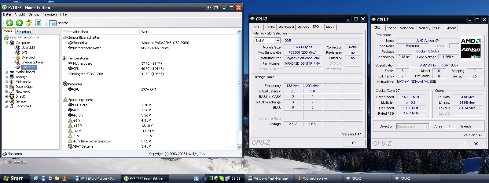The width and height of the screenshot is (489, 183).
Task: Select Overclock in the Computer tree
Action: click(x=28, y=57)
